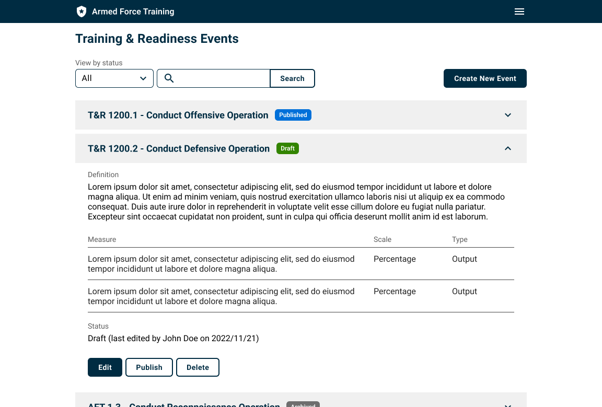The image size is (602, 407).
Task: Click the magnifying glass search icon
Action: tap(169, 78)
